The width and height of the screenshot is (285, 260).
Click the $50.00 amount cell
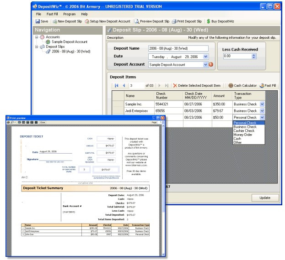pyautogui.click(x=222, y=117)
